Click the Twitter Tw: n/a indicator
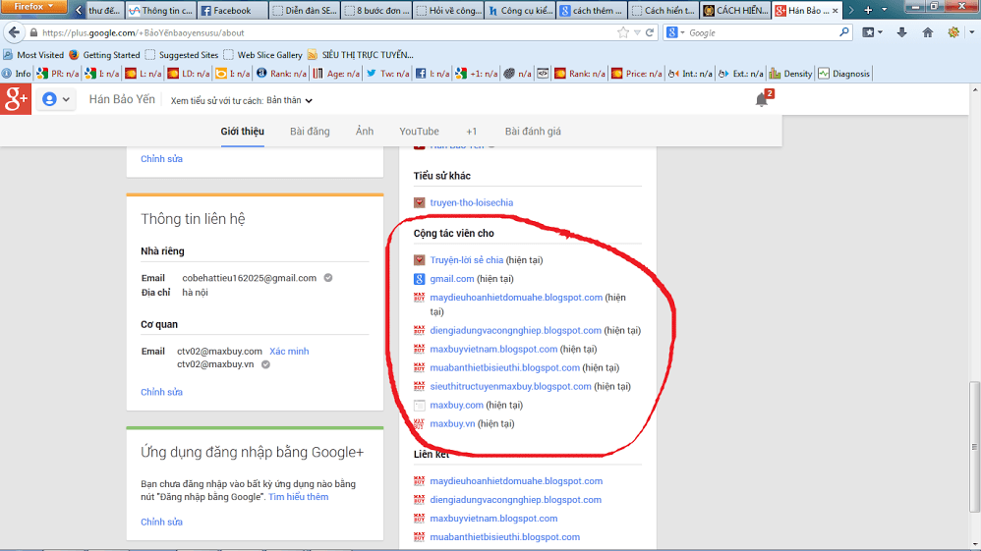981x551 pixels. [x=388, y=74]
